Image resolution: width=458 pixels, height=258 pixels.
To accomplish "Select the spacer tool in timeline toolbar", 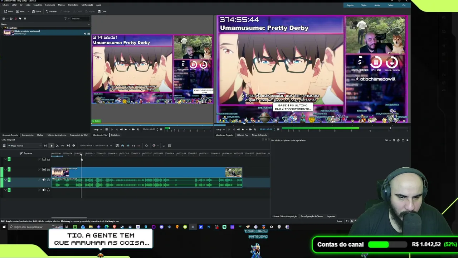I will 63,146.
